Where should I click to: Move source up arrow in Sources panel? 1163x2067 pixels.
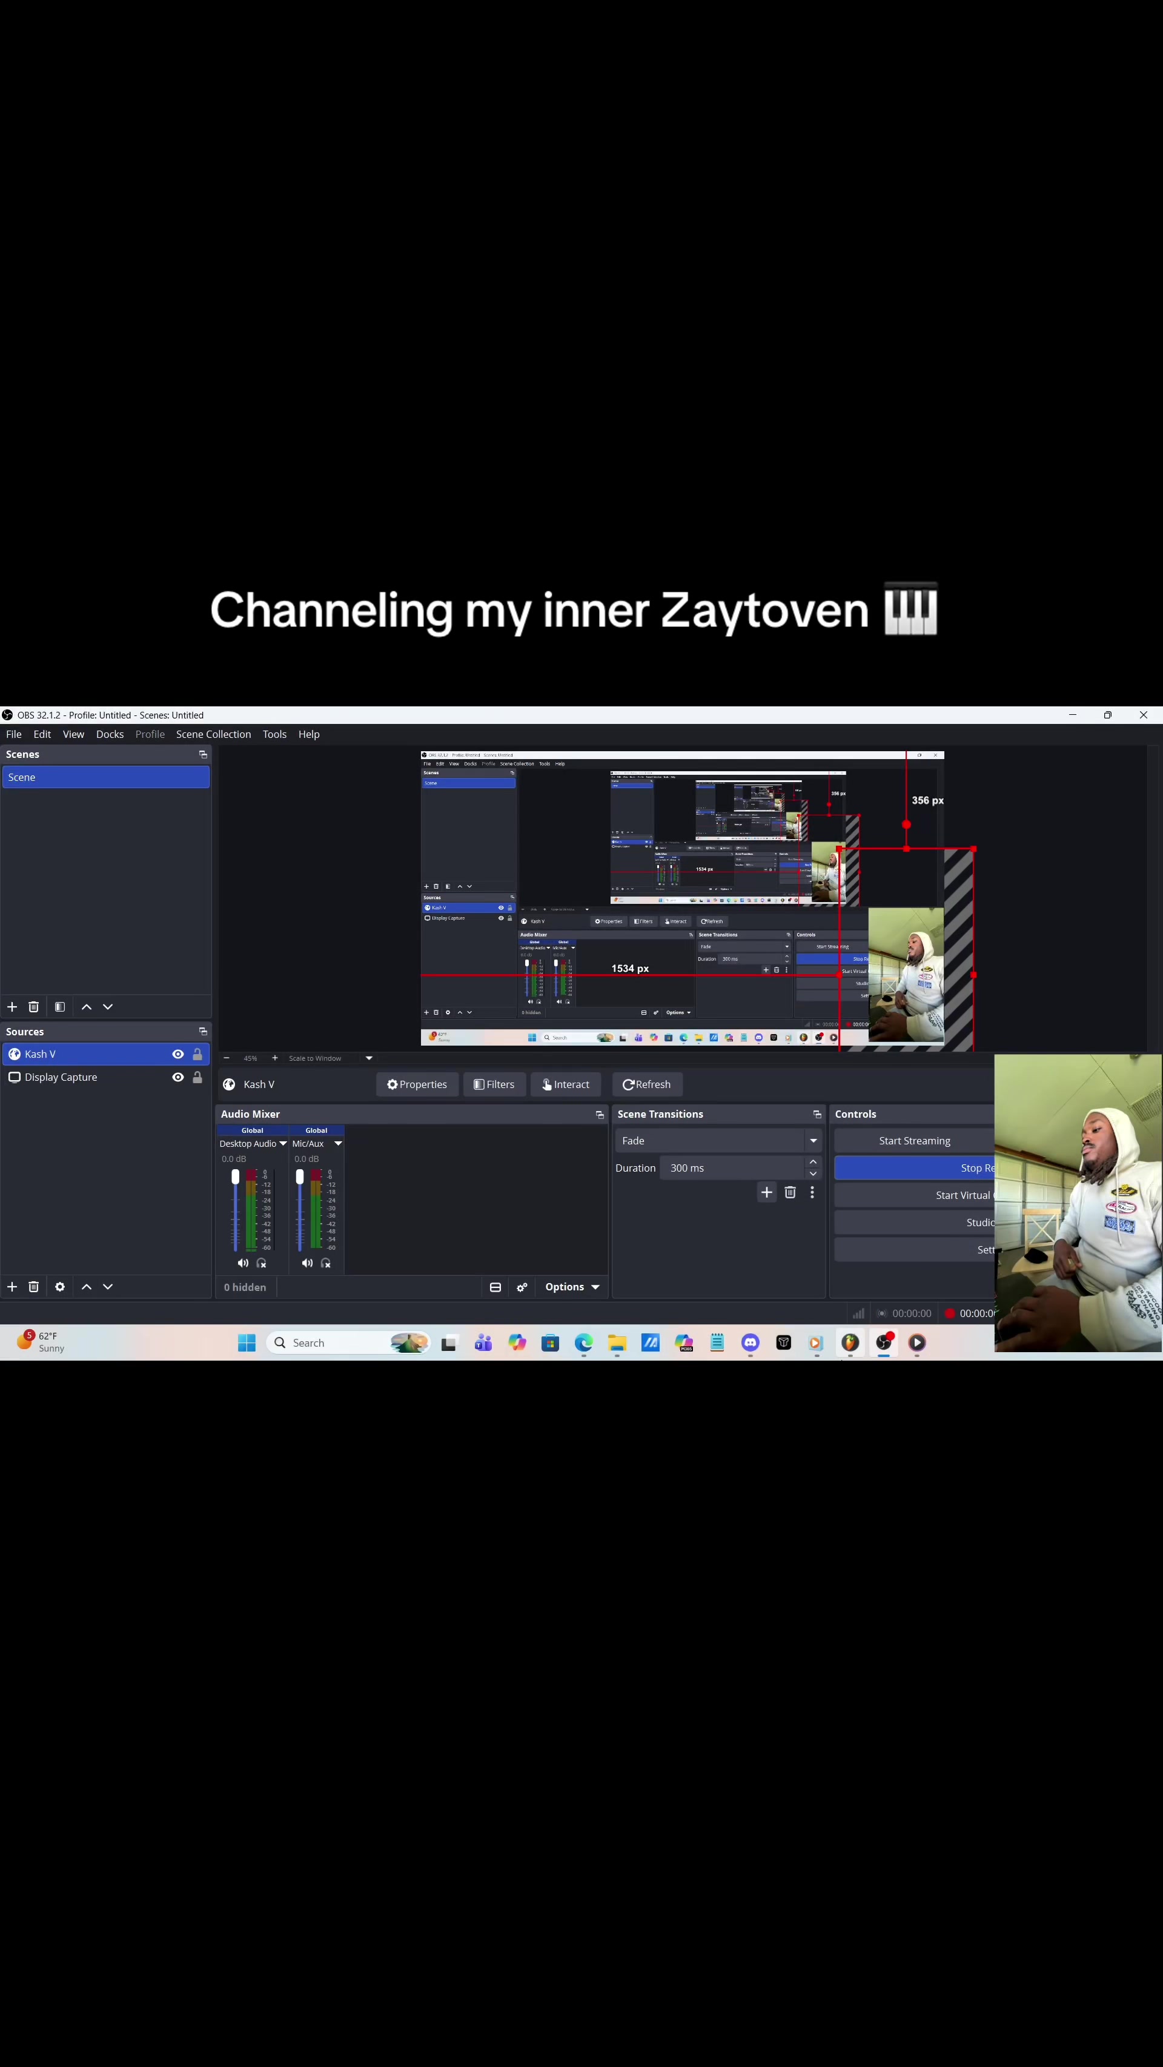coord(87,1286)
